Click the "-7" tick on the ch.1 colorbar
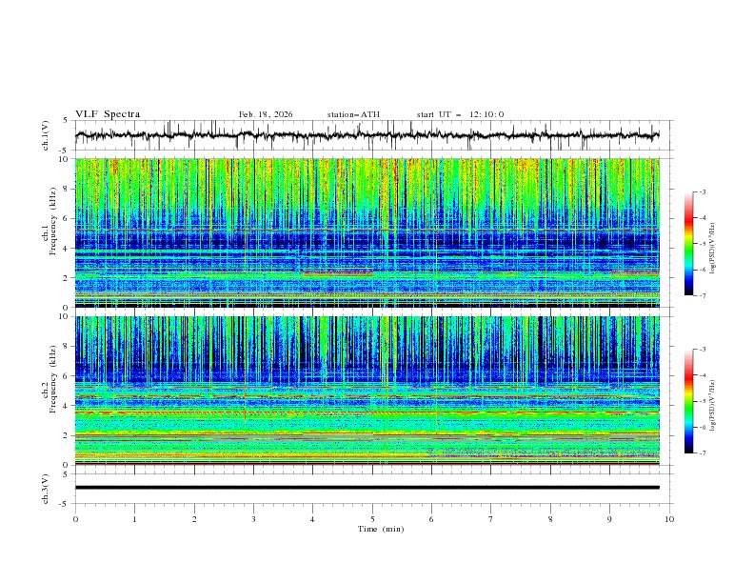Viewport: 754px width, 583px height. [x=702, y=295]
